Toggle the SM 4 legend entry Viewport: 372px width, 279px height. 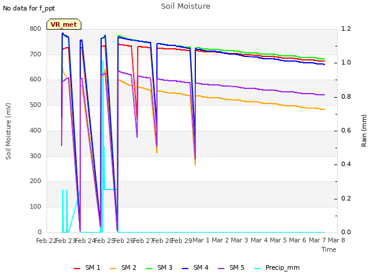(x=195, y=267)
